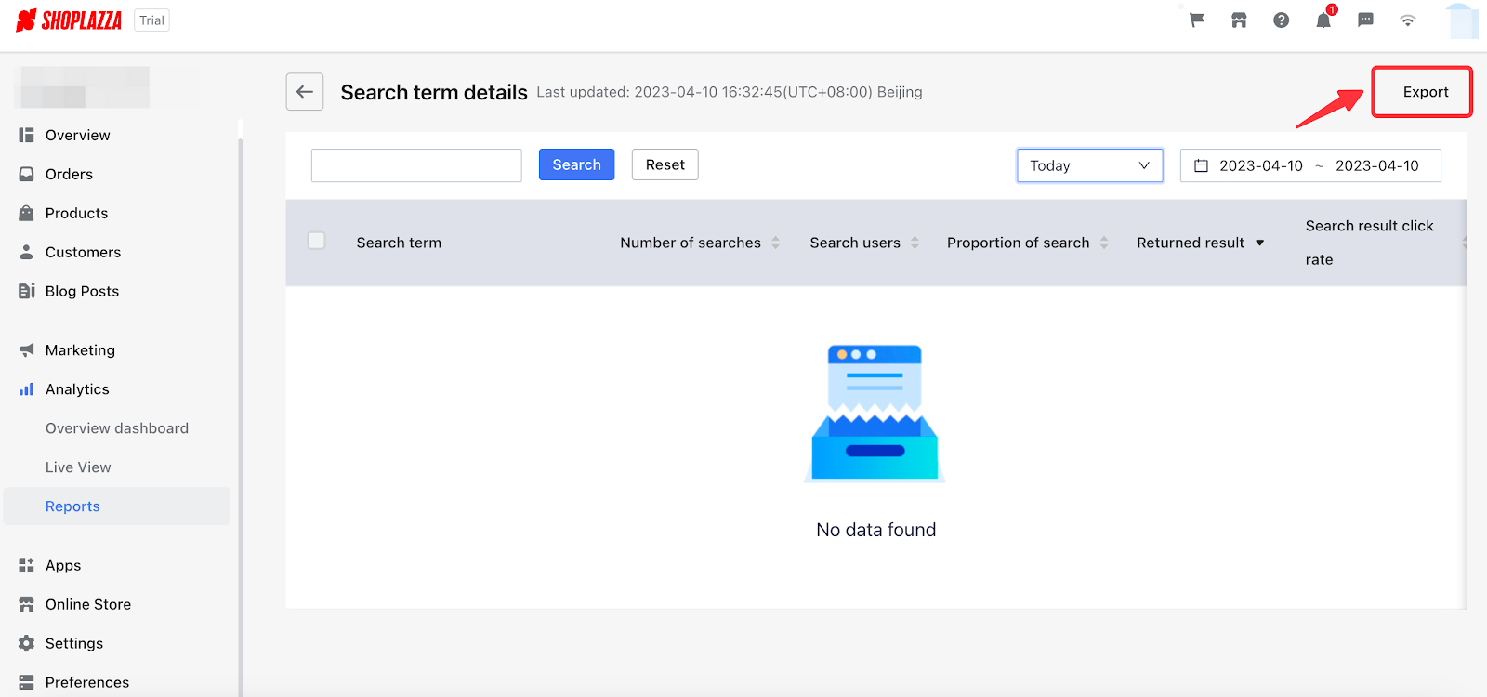The width and height of the screenshot is (1487, 697).
Task: Open the Today period dropdown
Action: point(1089,165)
